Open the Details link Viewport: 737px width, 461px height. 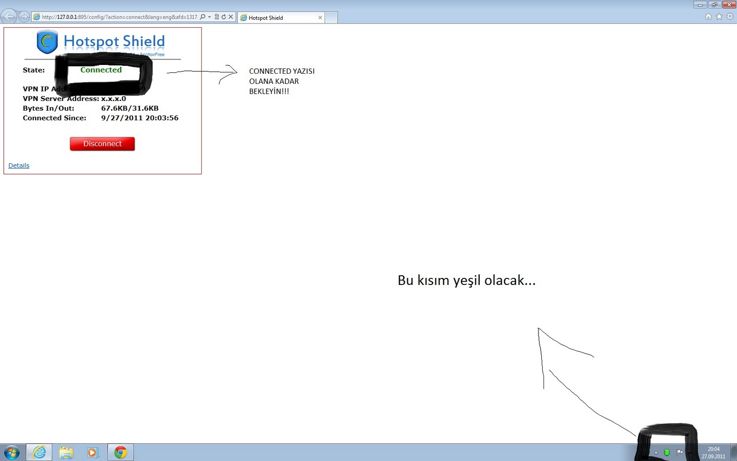point(19,165)
